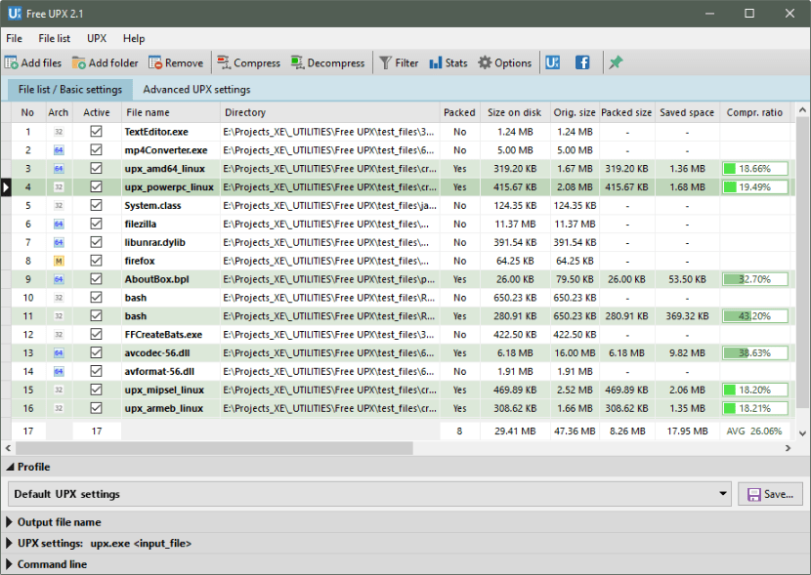The image size is (811, 575).
Task: Open the Facebook page icon
Action: click(581, 62)
